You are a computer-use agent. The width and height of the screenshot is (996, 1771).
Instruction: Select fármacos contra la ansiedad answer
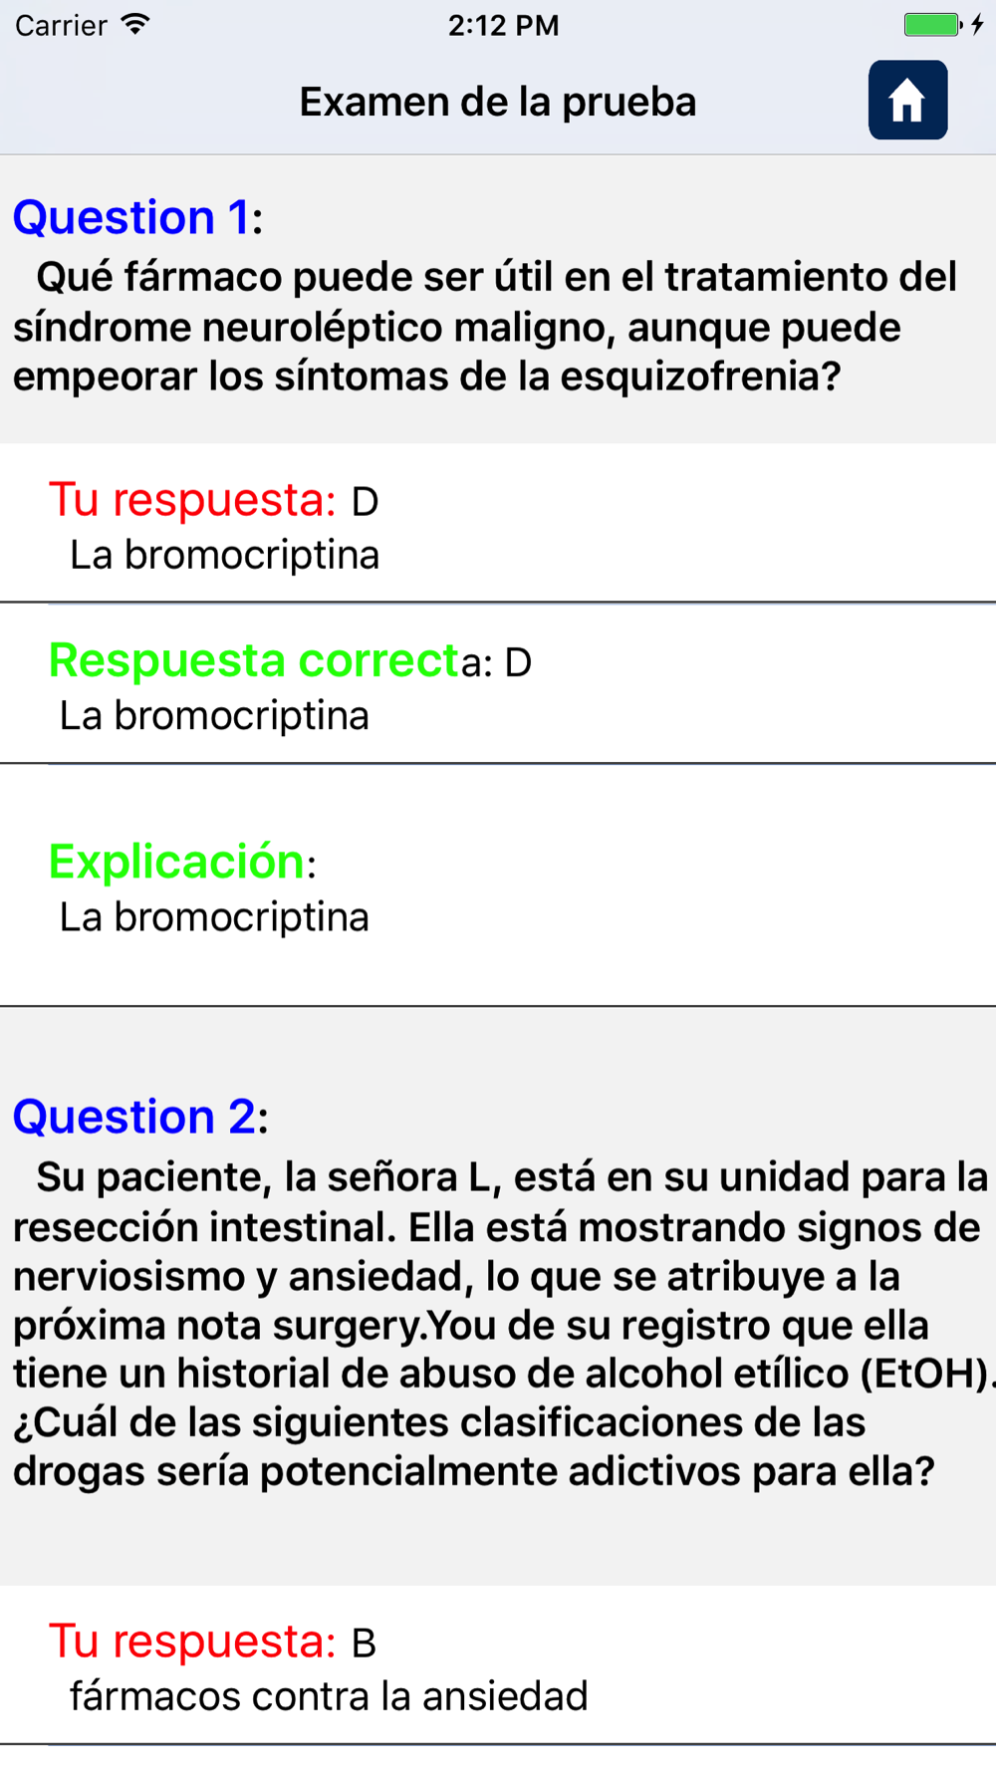329,1696
